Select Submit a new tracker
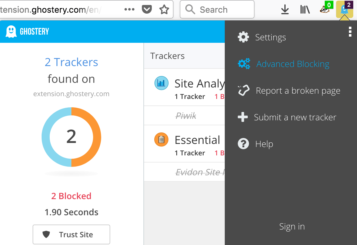 295,118
